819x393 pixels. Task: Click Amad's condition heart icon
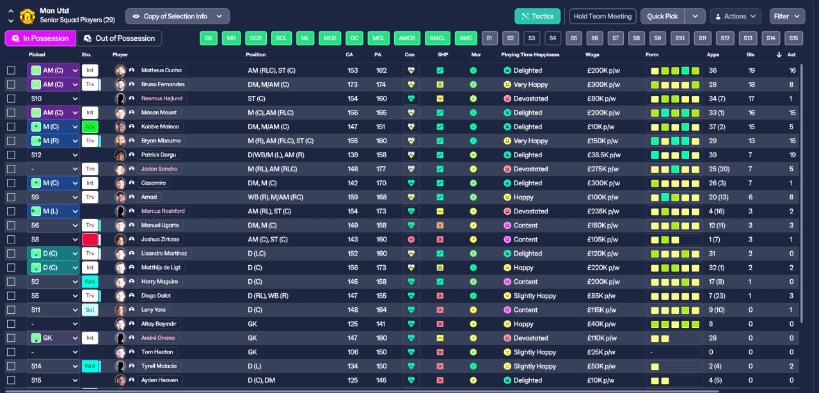pos(411,197)
